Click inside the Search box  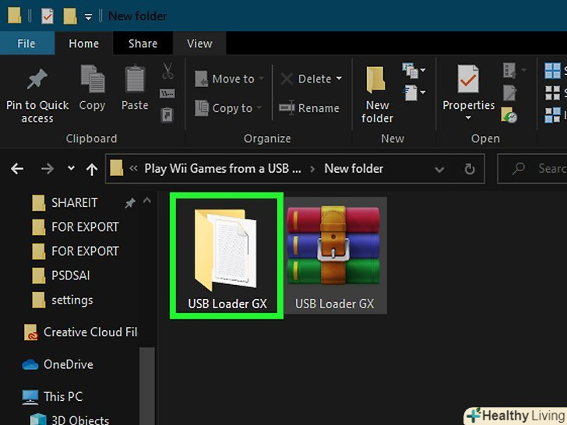click(x=532, y=169)
